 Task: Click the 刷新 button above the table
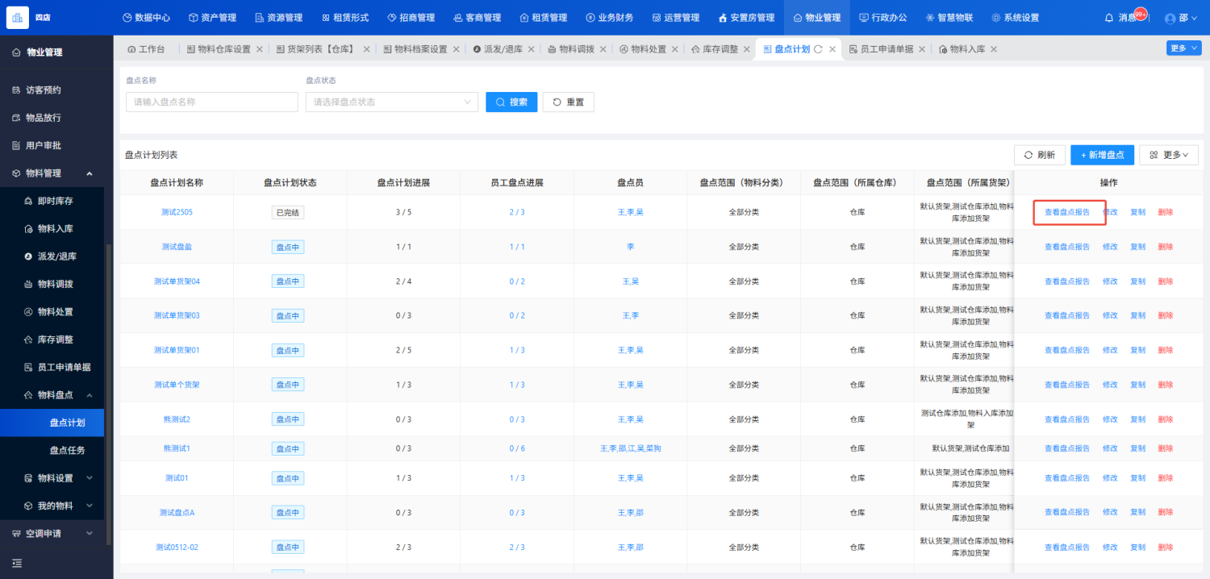(1039, 155)
